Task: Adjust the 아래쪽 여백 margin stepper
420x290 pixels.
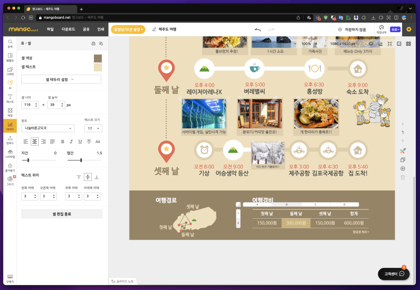Action: point(97,196)
